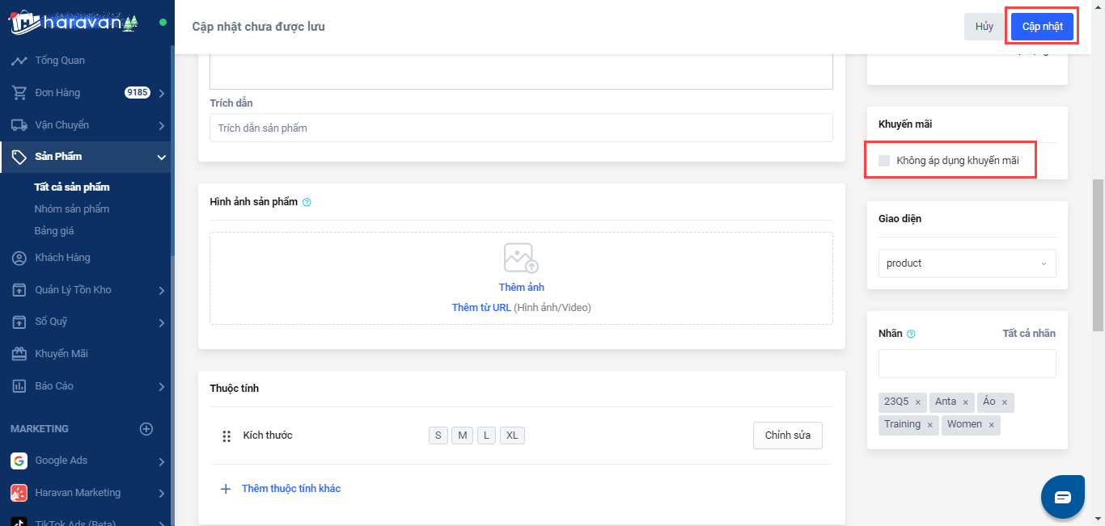Click the Nhãn tag input field
1105x526 pixels.
tap(967, 364)
